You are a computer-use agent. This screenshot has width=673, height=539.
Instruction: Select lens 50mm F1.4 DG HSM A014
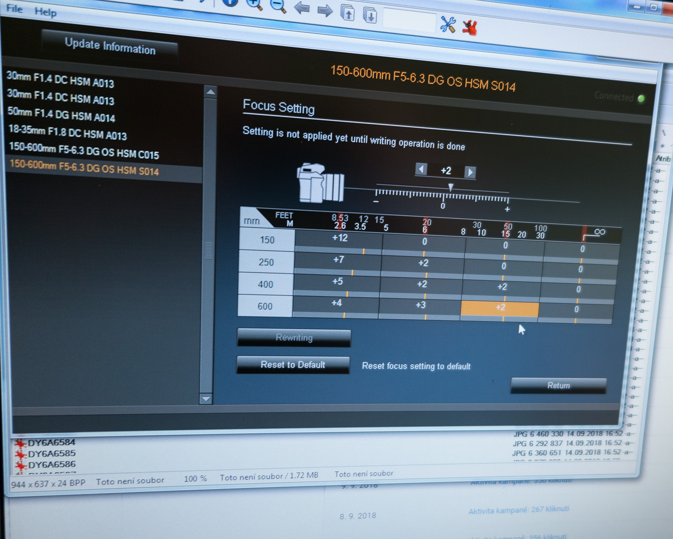coord(61,115)
